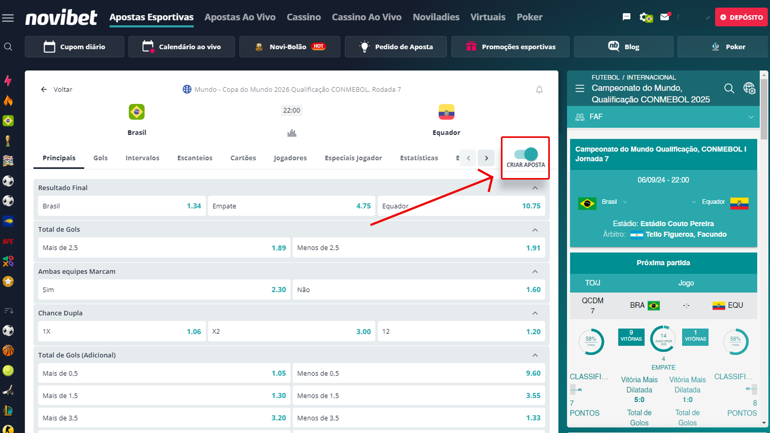Open Pedido de Aposta
The height and width of the screenshot is (433, 770).
coord(396,47)
